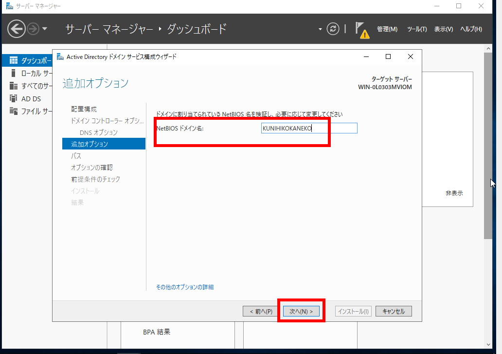
Task: Select the Local Server sidebar icon
Action: (x=14, y=74)
